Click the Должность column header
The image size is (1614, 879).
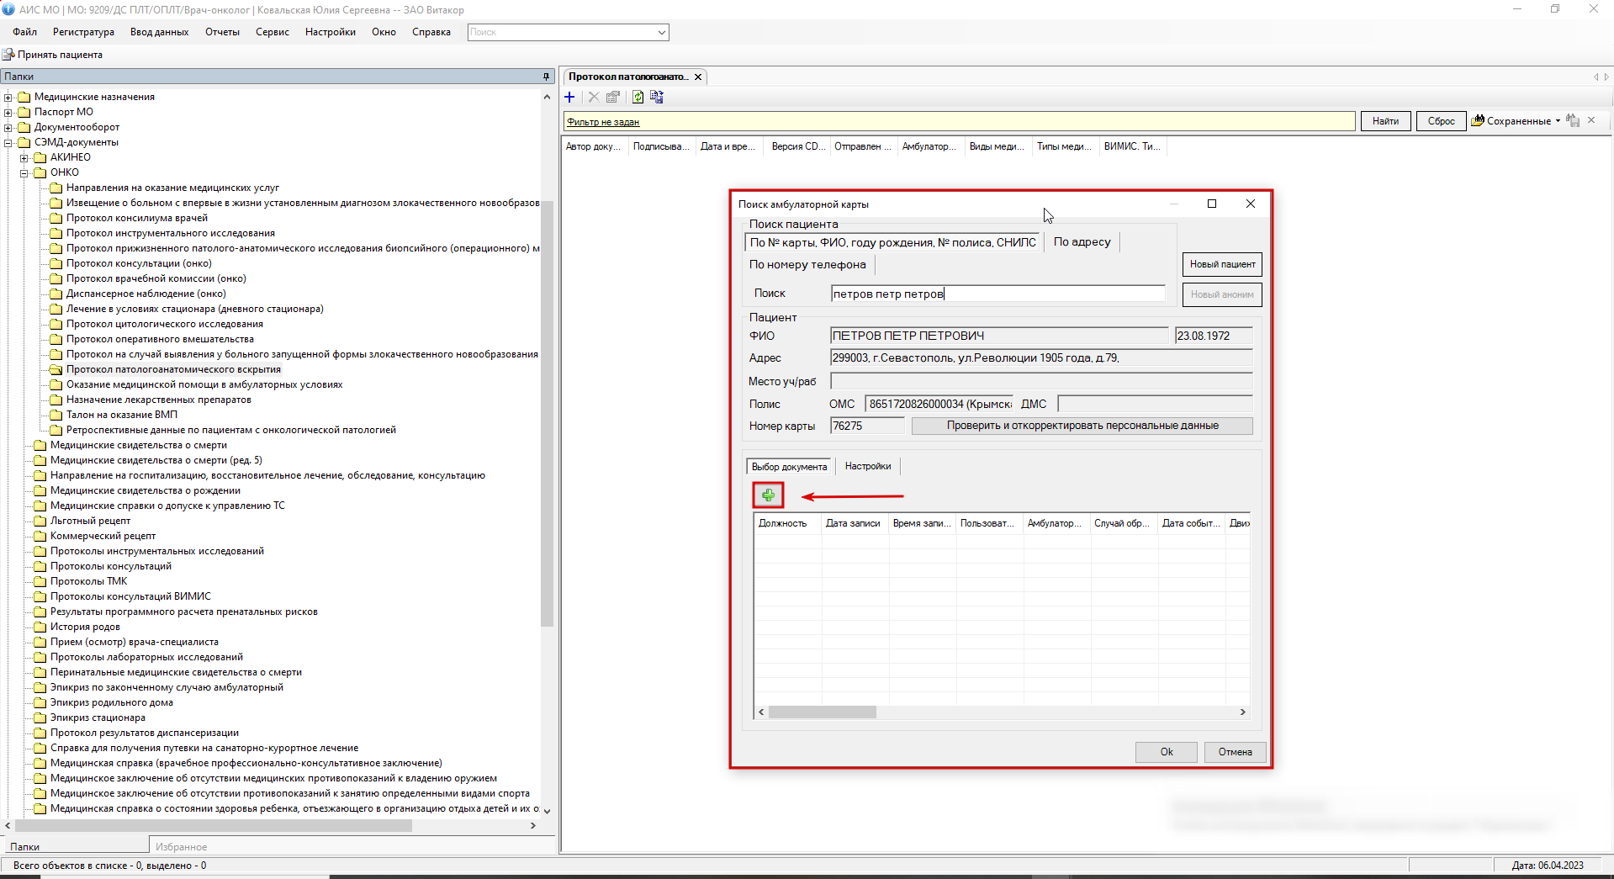pos(787,523)
